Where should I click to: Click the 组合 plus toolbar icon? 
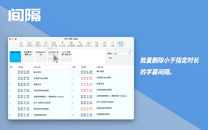tap(21, 44)
